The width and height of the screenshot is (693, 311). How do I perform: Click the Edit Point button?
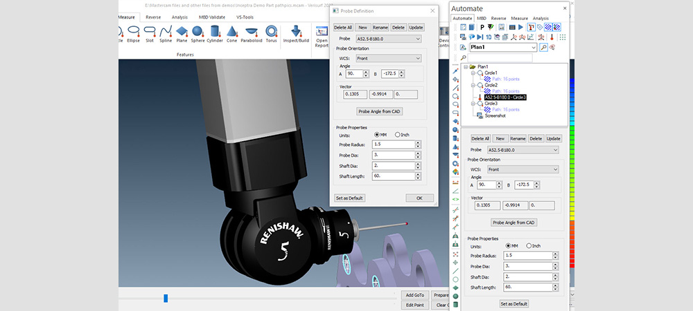coord(415,305)
